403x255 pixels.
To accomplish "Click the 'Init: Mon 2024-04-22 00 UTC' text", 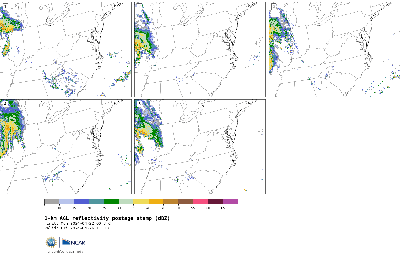I will click(x=79, y=223).
